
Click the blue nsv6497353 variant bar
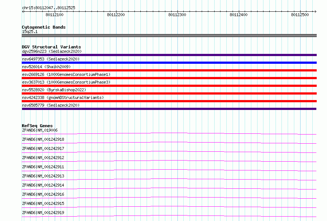[x=169, y=63]
